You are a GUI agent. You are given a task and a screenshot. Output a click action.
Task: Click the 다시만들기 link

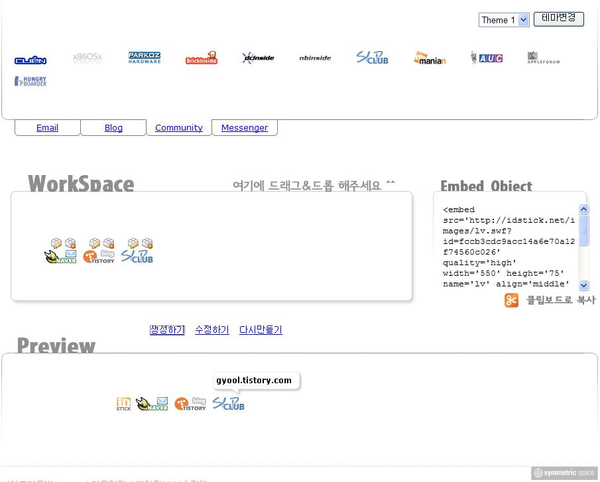(x=261, y=330)
